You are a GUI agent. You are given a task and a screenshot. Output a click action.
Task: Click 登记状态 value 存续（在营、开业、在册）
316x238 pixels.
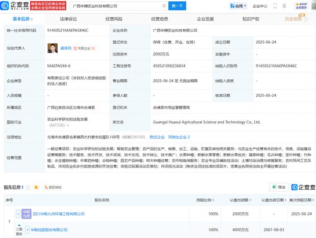coord(174,42)
